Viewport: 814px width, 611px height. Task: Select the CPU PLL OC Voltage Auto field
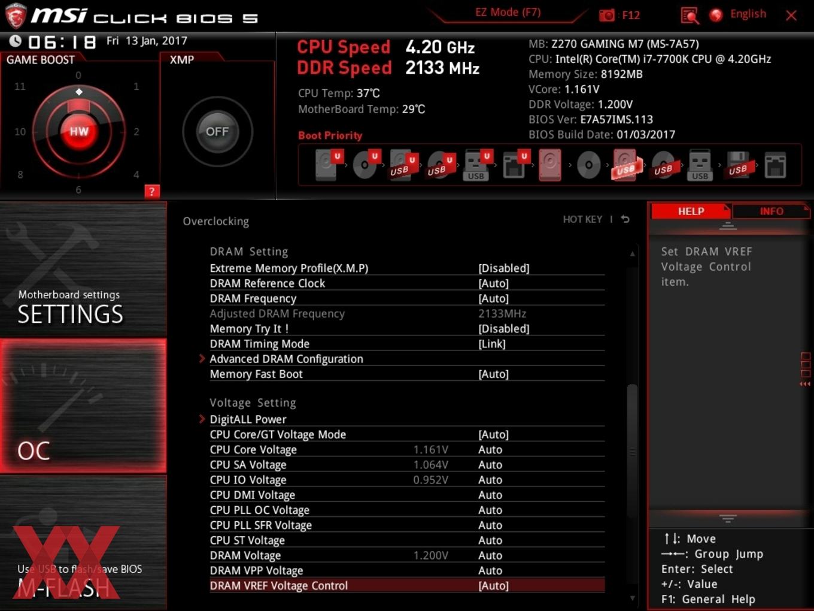[490, 510]
